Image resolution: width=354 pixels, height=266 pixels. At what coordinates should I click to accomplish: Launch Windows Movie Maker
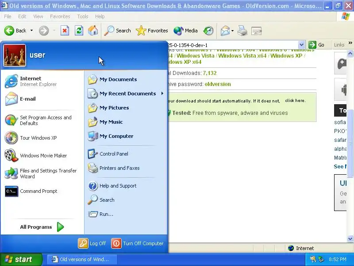click(42, 156)
